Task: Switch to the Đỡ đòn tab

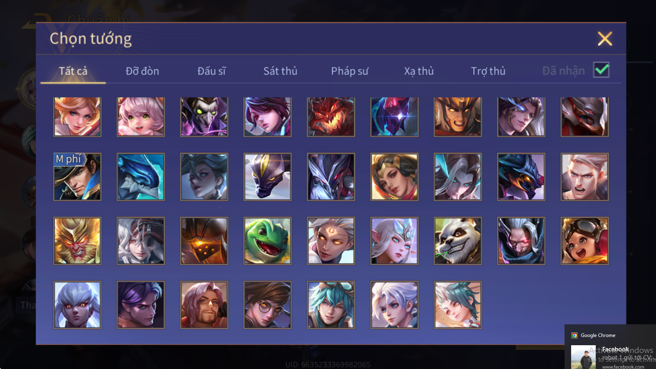Action: (142, 71)
